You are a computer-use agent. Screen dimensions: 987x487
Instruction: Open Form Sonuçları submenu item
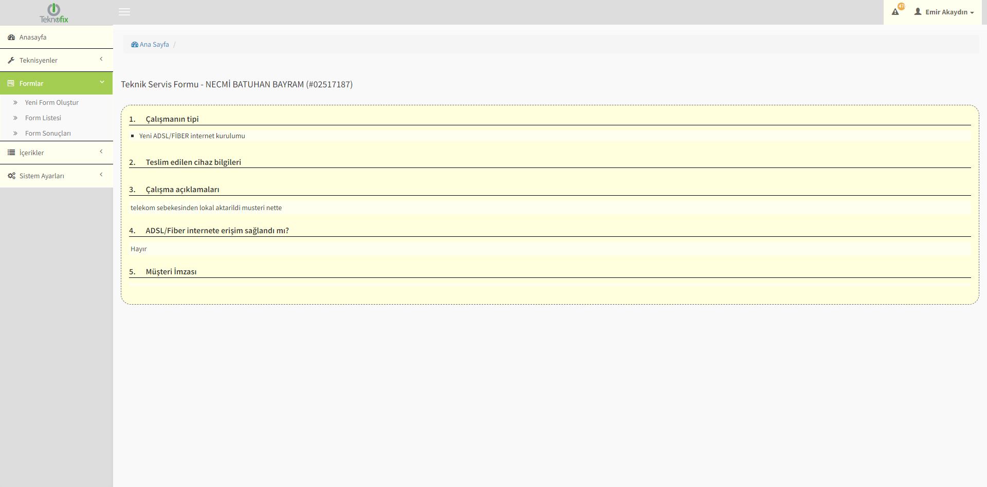point(48,134)
